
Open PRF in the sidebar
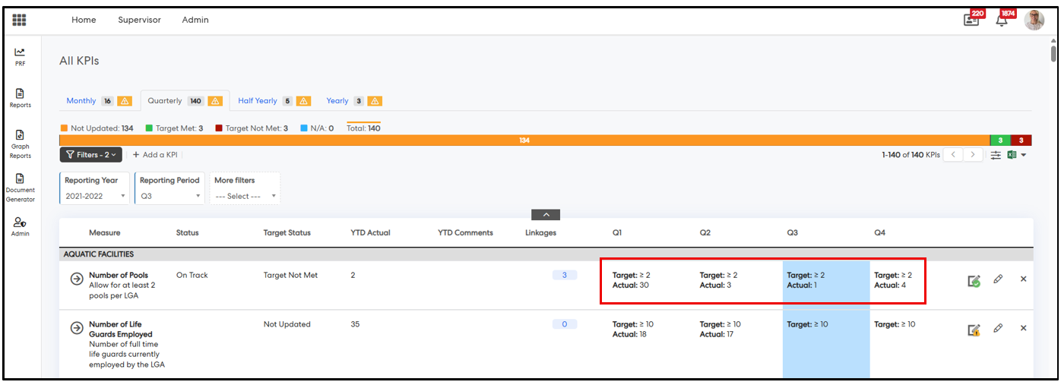coord(20,57)
